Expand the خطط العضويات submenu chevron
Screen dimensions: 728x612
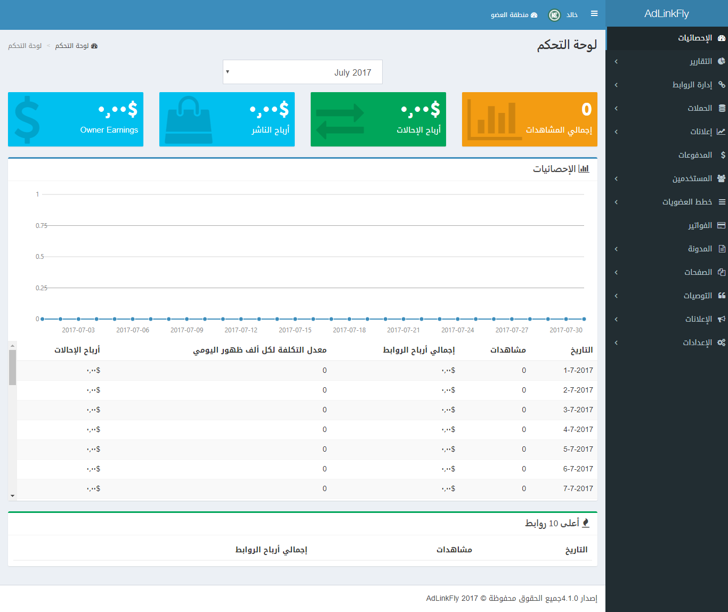(x=616, y=202)
